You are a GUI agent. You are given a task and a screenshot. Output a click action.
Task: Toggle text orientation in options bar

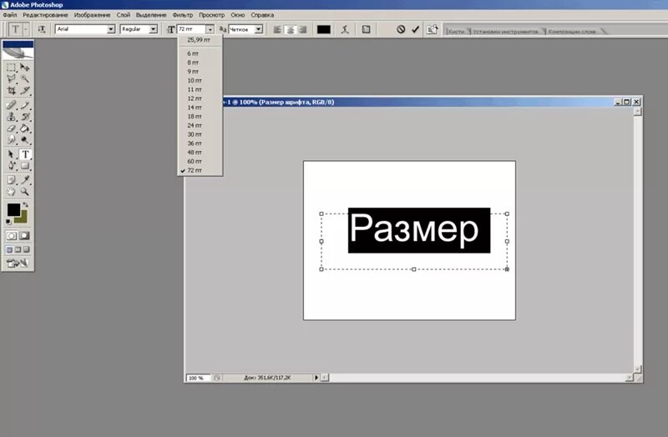[41, 29]
